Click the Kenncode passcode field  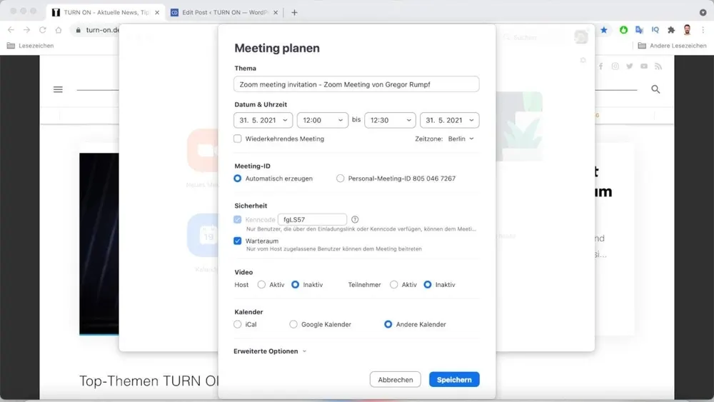tap(313, 219)
